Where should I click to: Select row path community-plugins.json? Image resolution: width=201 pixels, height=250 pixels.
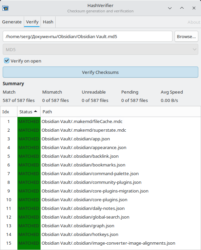91,182
